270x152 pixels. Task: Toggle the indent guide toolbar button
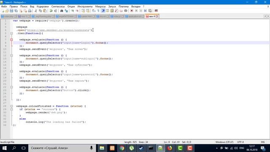click(103, 11)
